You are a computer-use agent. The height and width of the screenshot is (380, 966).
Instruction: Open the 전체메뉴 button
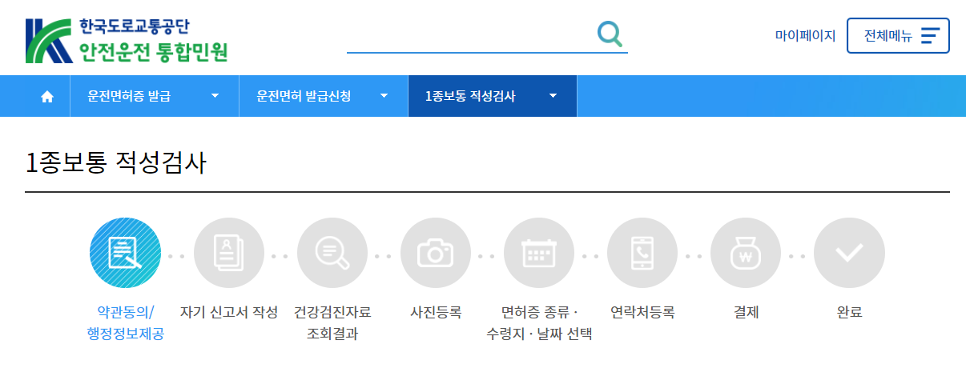click(898, 35)
